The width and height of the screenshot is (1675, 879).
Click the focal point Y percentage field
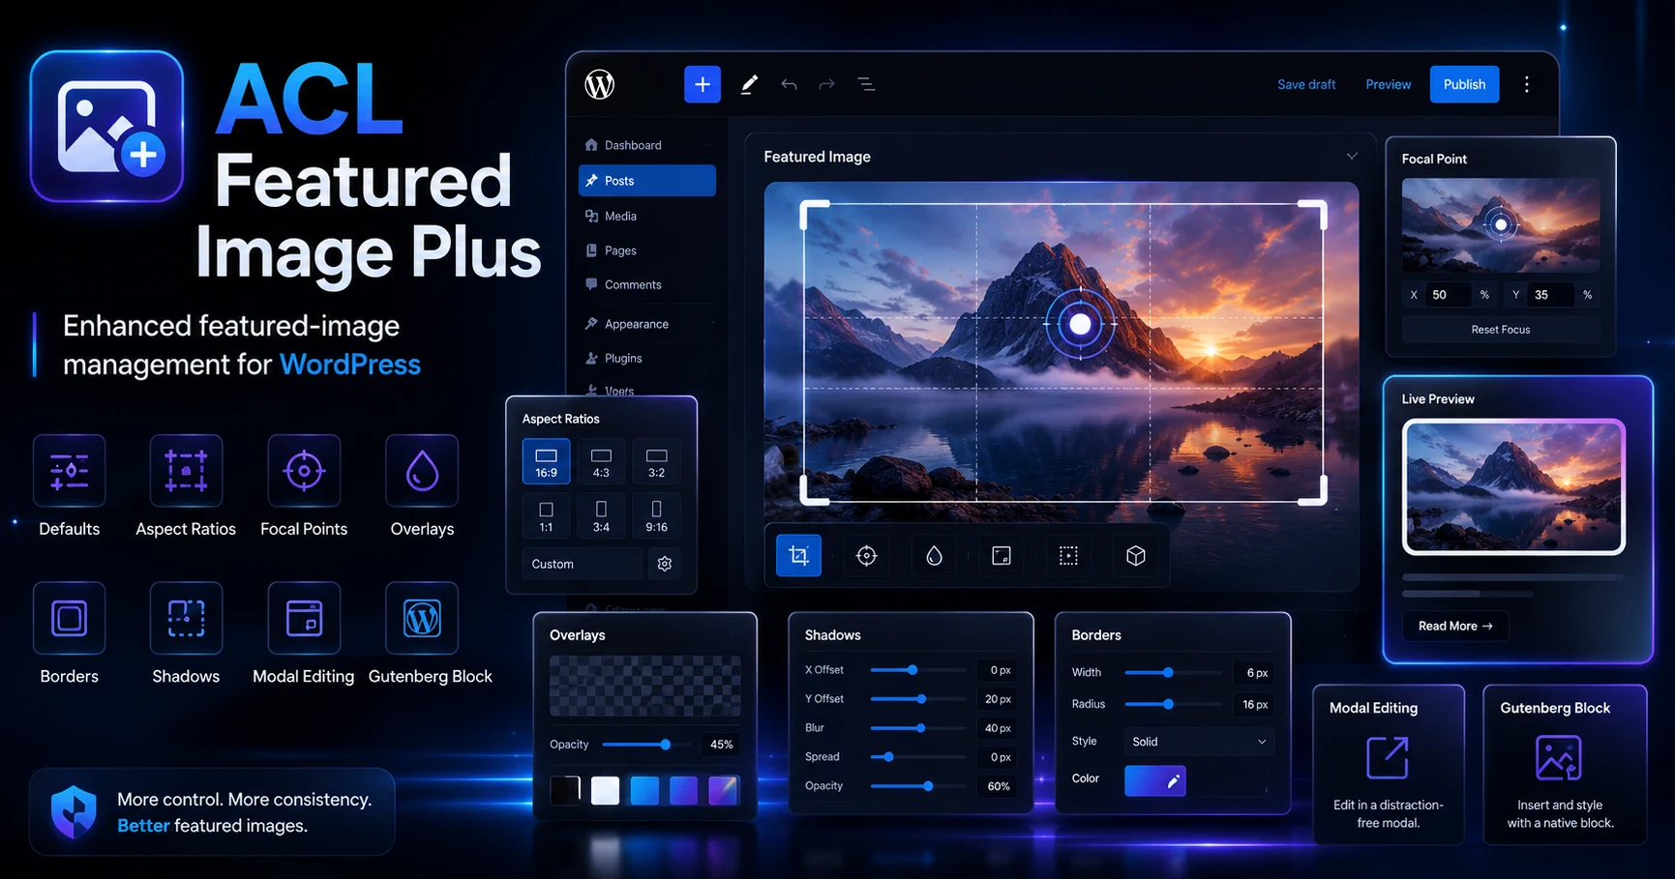(x=1552, y=295)
